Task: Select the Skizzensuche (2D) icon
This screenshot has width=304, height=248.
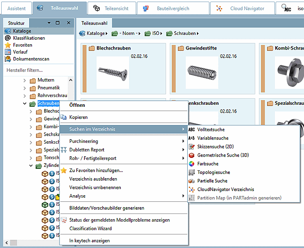Action: pyautogui.click(x=192, y=147)
